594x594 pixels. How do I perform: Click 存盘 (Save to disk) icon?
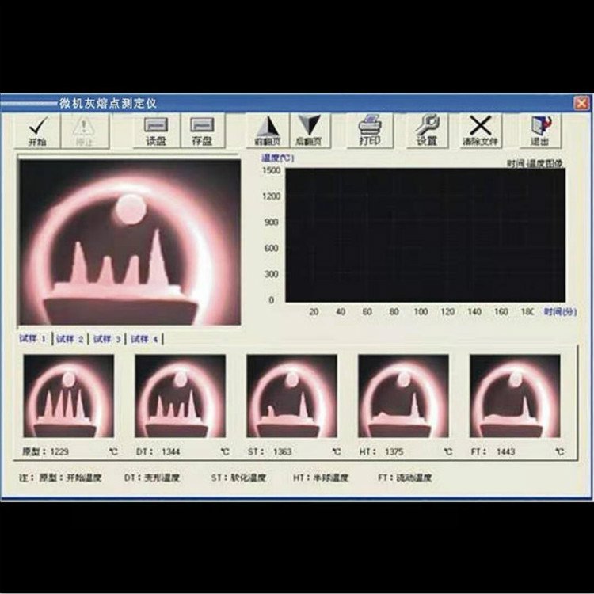point(203,130)
